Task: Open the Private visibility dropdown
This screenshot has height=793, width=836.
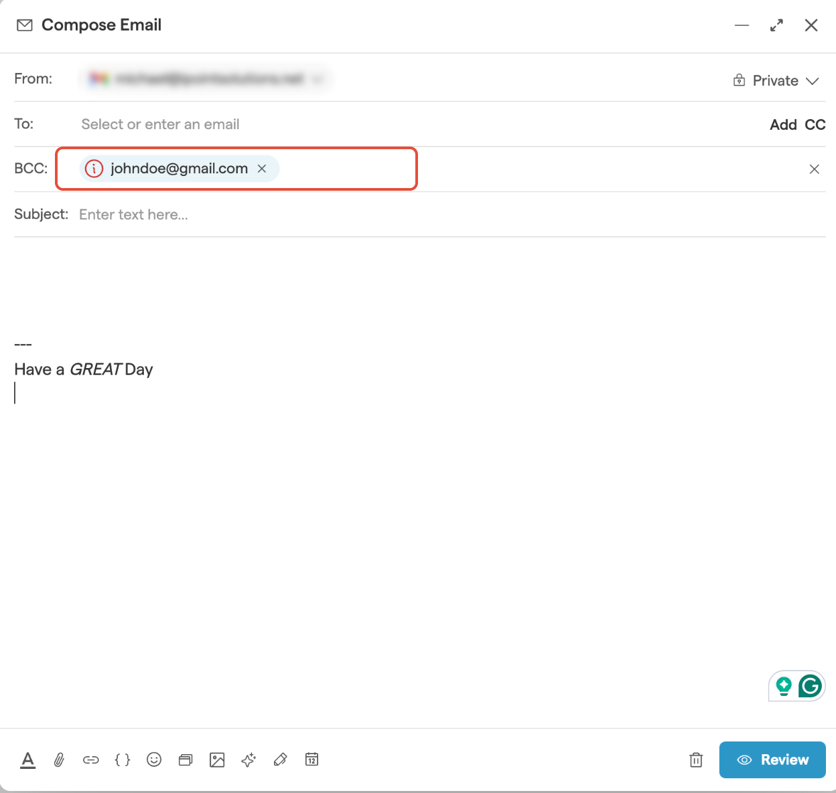Action: pyautogui.click(x=776, y=81)
